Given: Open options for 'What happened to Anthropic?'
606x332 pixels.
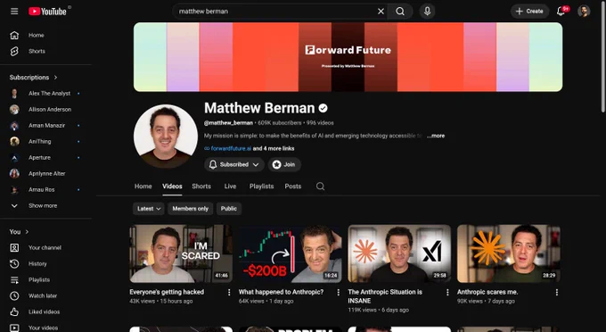Looking at the screenshot, I should click(338, 292).
